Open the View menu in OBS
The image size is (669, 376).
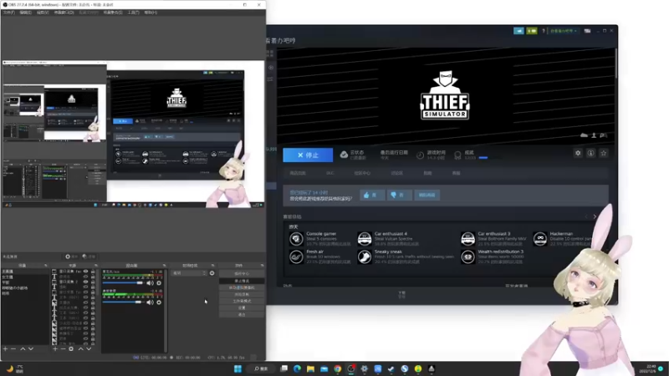[x=43, y=13]
